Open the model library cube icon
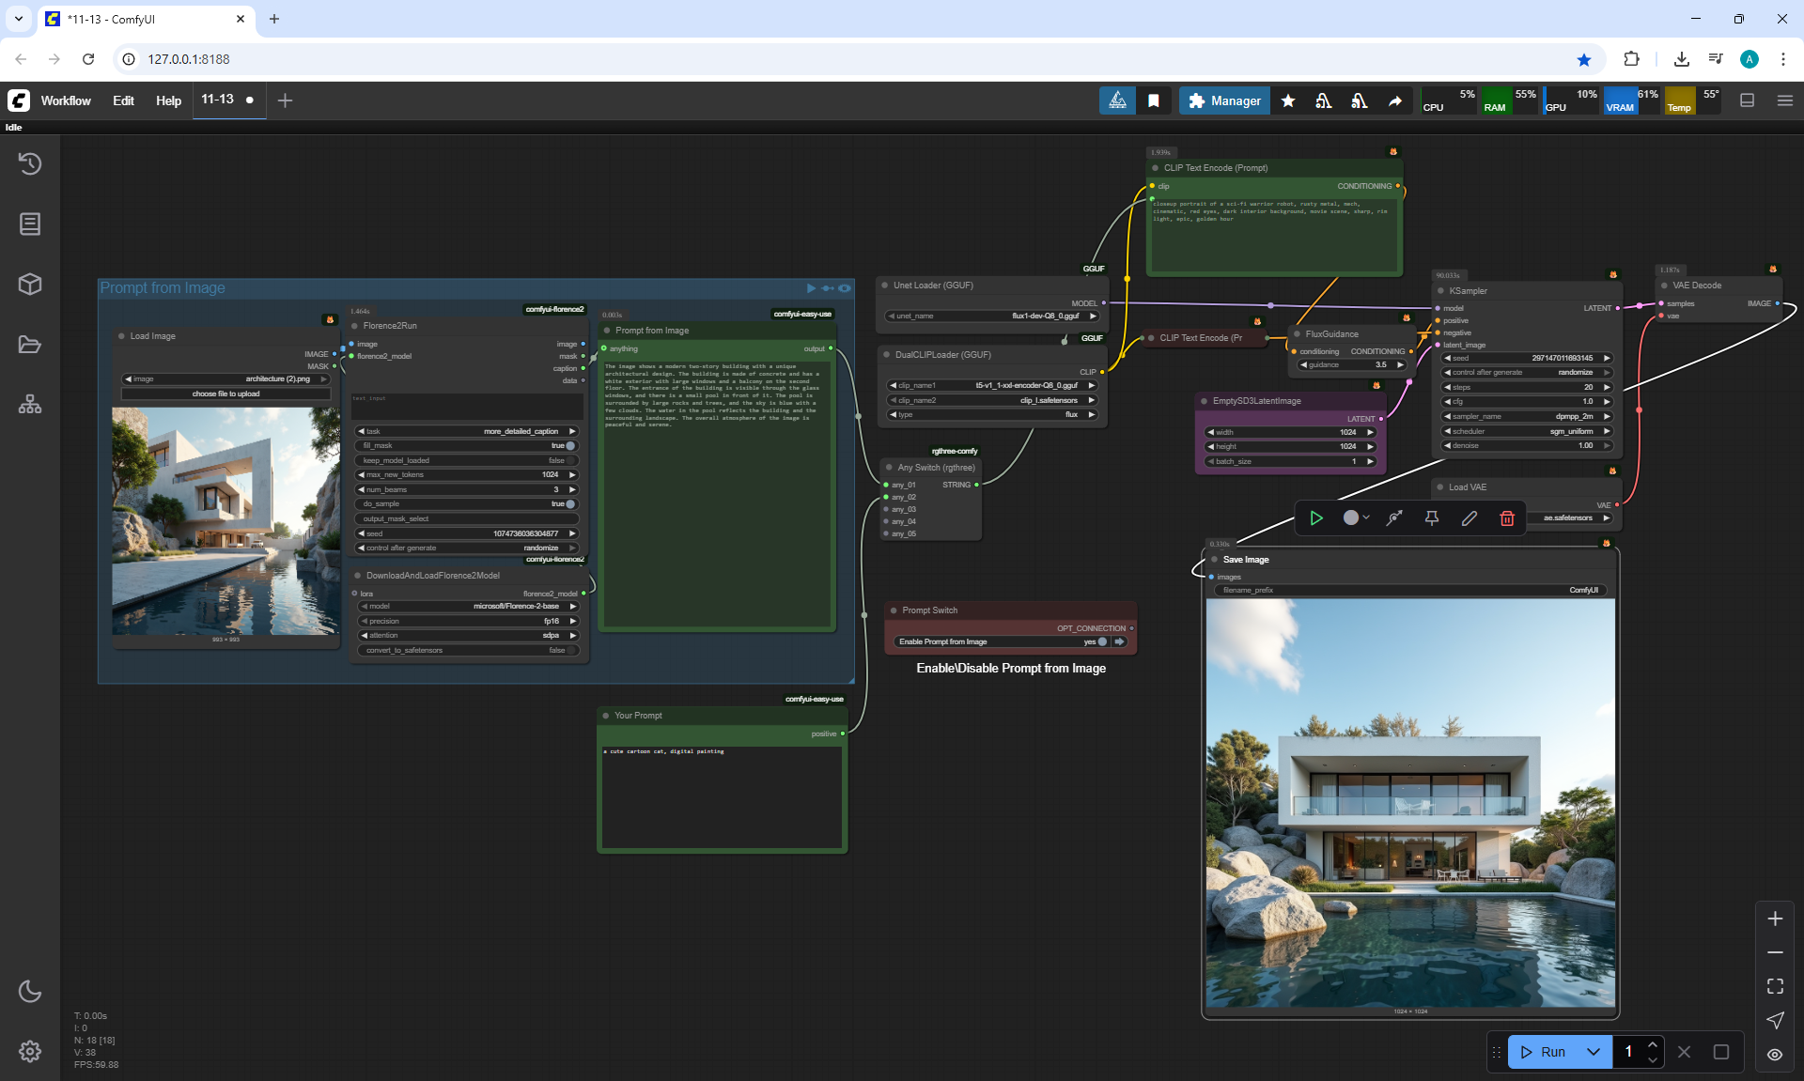 point(30,284)
